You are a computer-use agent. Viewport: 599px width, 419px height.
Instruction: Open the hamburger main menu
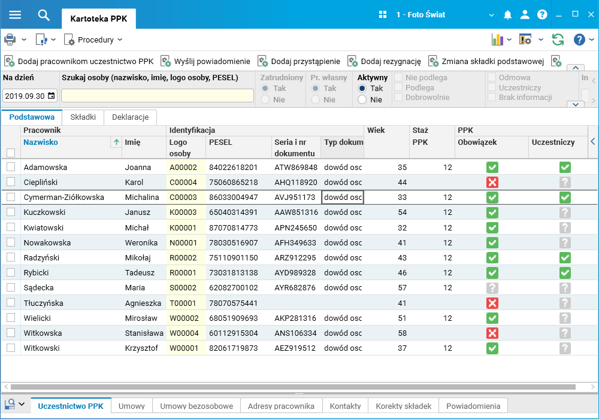pyautogui.click(x=15, y=15)
